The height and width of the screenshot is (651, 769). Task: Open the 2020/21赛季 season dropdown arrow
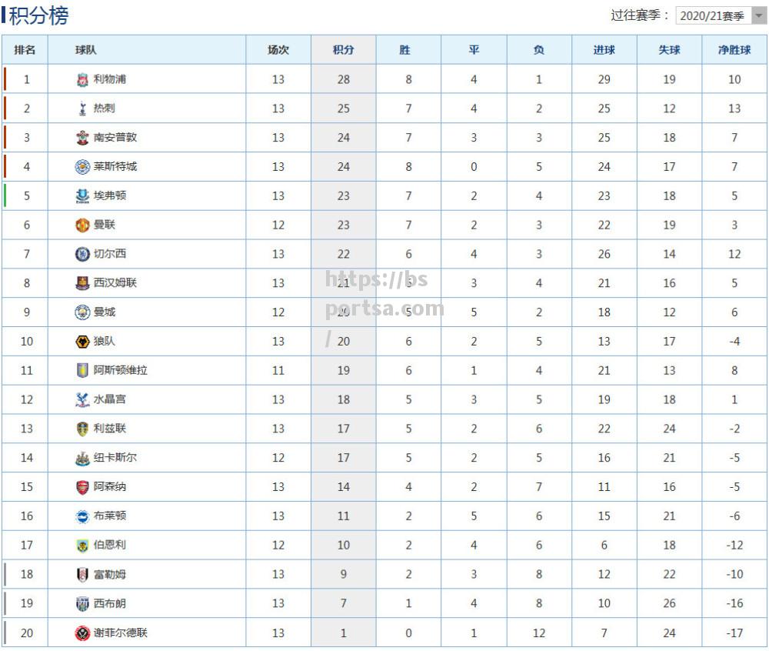759,15
